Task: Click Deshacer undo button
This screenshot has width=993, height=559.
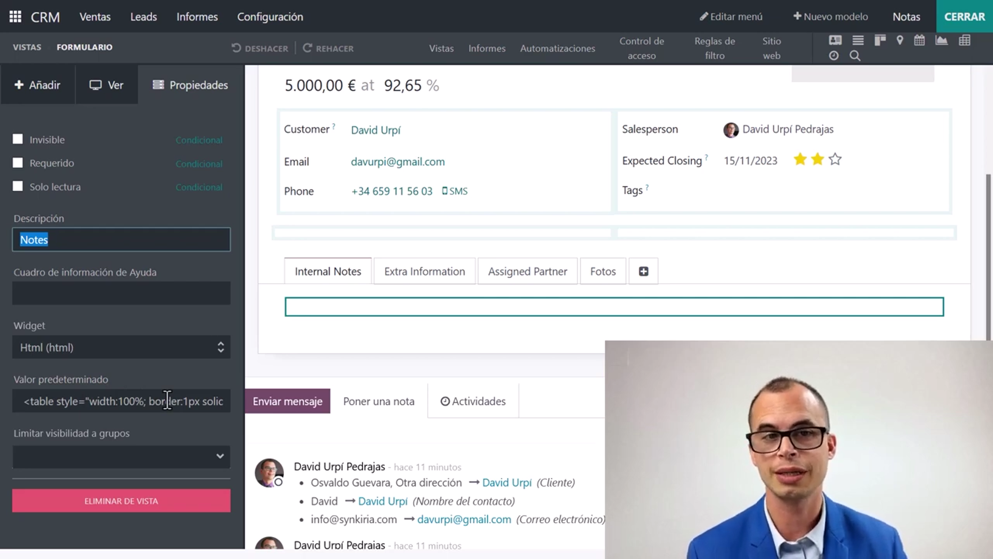Action: (x=260, y=48)
